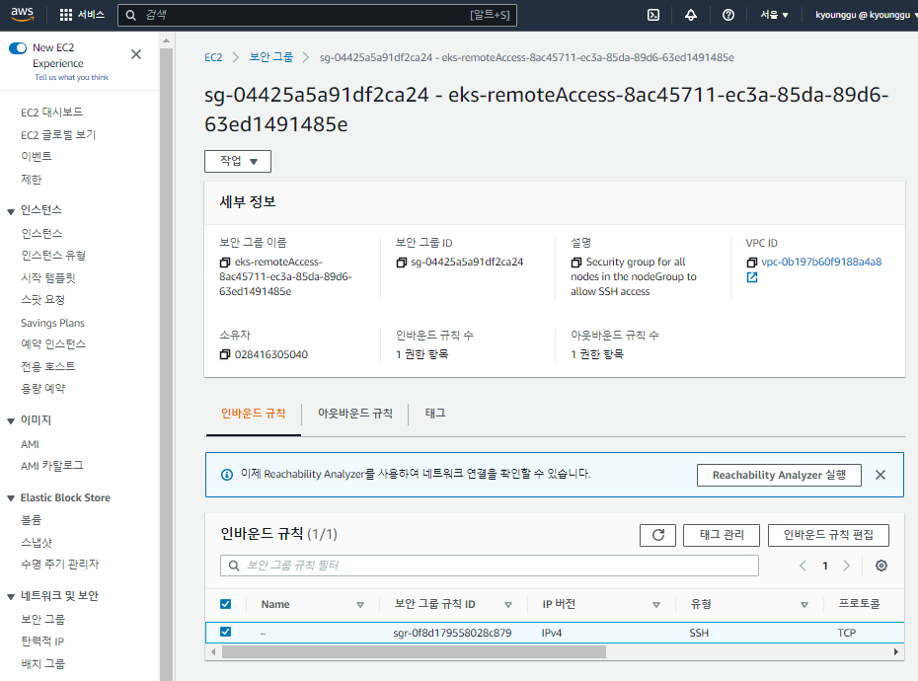Click the AWS top search field

tap(317, 15)
